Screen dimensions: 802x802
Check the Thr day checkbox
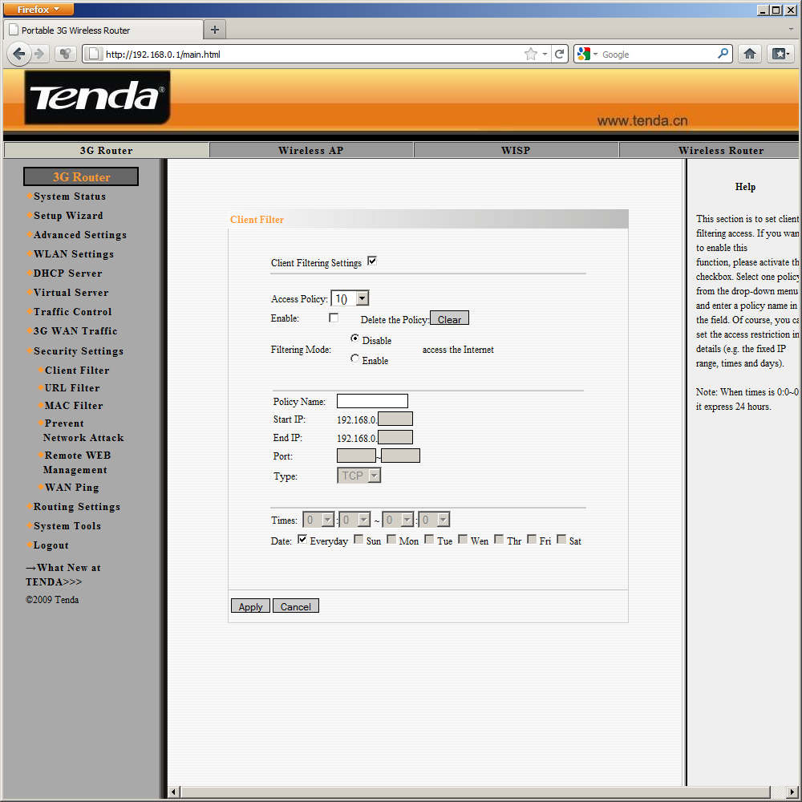499,539
